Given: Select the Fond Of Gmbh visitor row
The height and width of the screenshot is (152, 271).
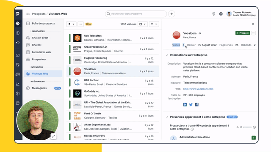Looking at the screenshot, I should 113,116.
